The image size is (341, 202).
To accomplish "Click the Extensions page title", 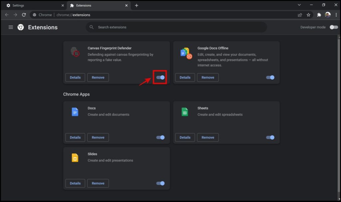I will (x=43, y=27).
